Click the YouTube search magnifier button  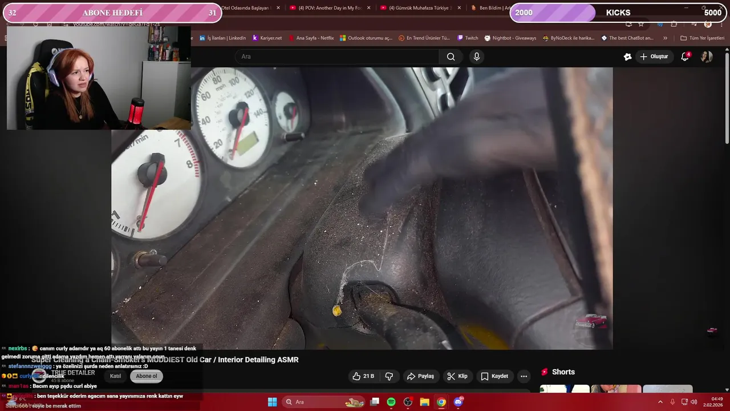pyautogui.click(x=451, y=57)
